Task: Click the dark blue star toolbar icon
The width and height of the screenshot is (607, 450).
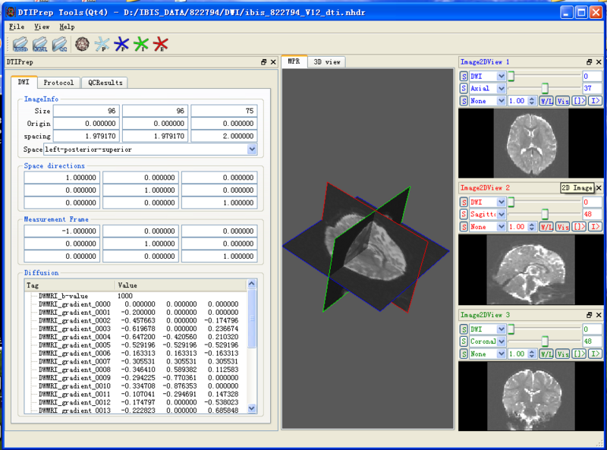Action: [120, 43]
